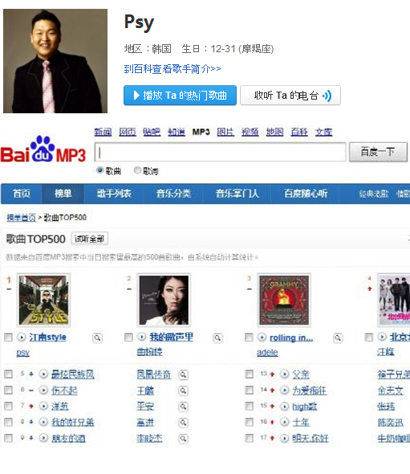Play the song 我的歌声里

[x=141, y=337]
